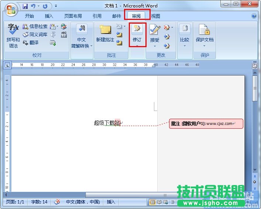The image size is (261, 209).
Task: Open Word help question mark icon
Action: (x=254, y=16)
